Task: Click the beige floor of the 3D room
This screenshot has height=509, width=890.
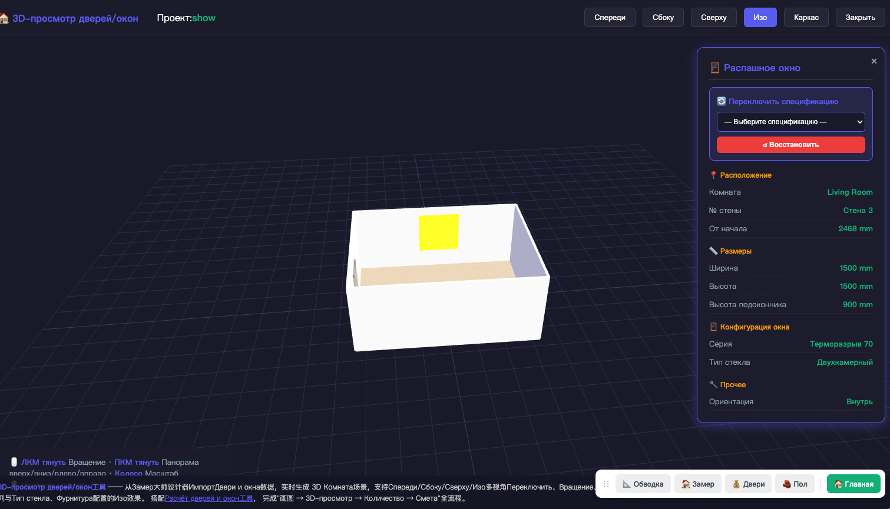Action: [437, 272]
